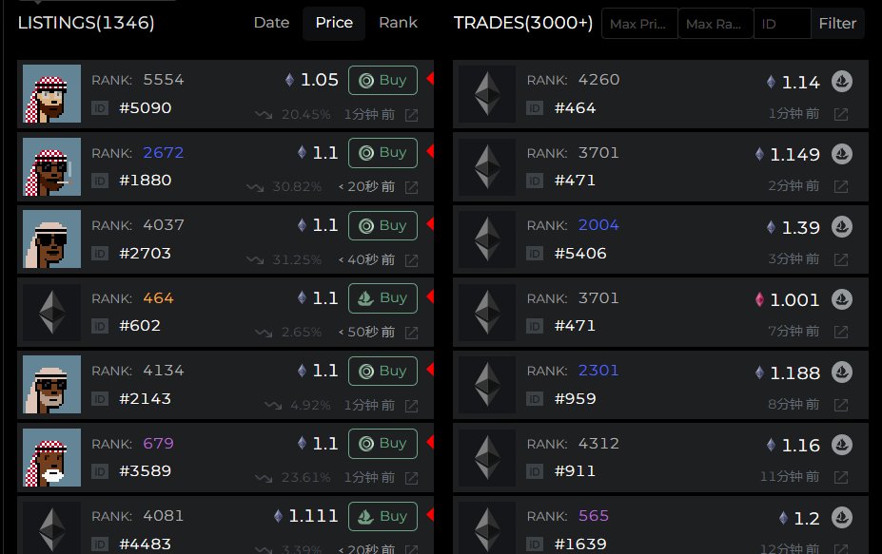Open external link for trade #5406
This screenshot has height=554, width=882.
coord(841,259)
